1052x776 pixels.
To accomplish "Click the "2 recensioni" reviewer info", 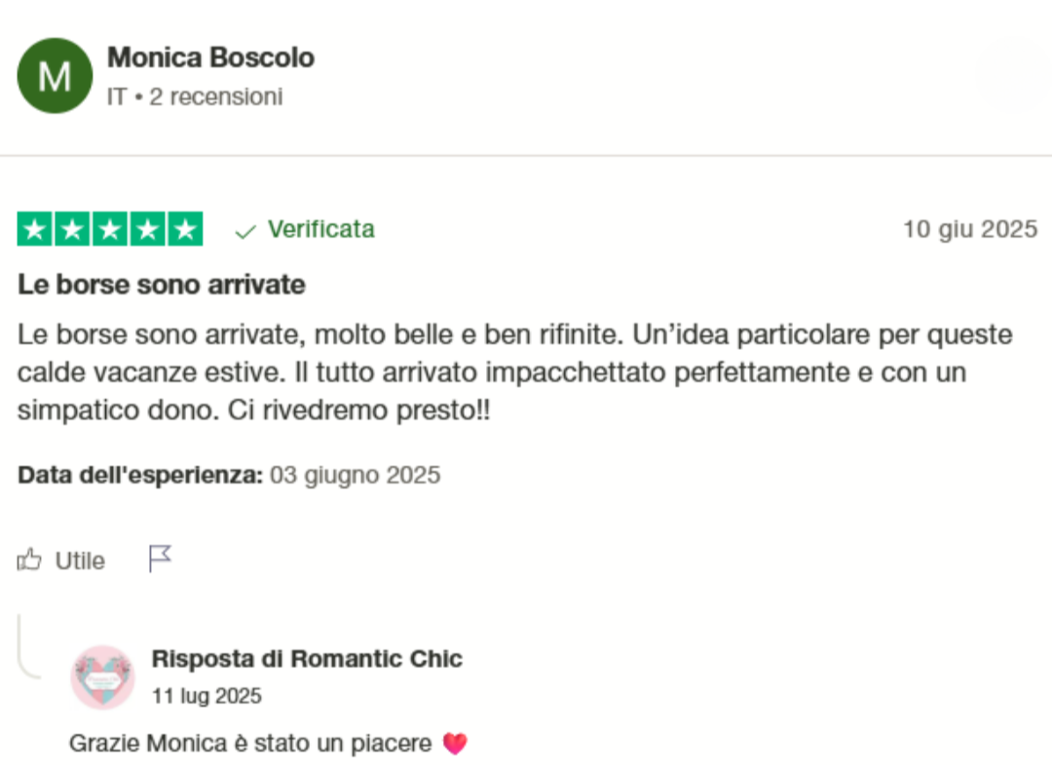I will [x=215, y=97].
